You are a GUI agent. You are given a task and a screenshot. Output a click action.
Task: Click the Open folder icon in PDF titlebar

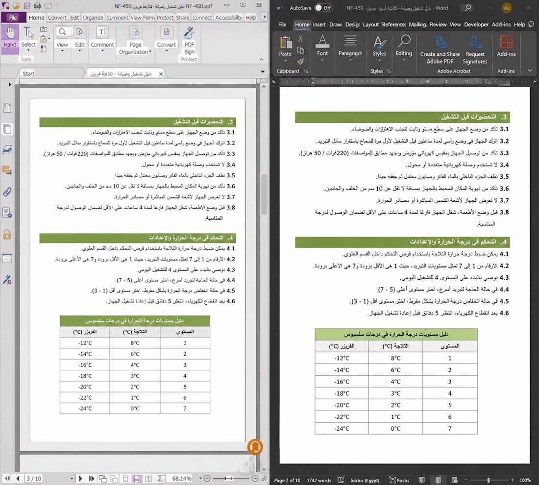16,6
